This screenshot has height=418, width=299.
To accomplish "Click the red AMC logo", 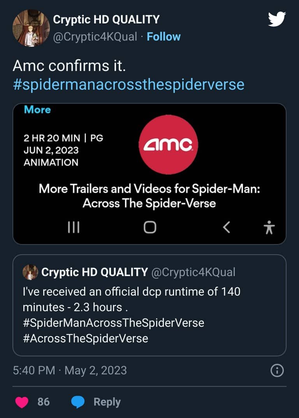I will click(168, 145).
